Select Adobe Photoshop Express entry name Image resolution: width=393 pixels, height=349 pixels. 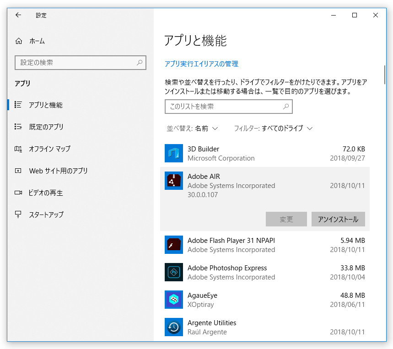(227, 268)
